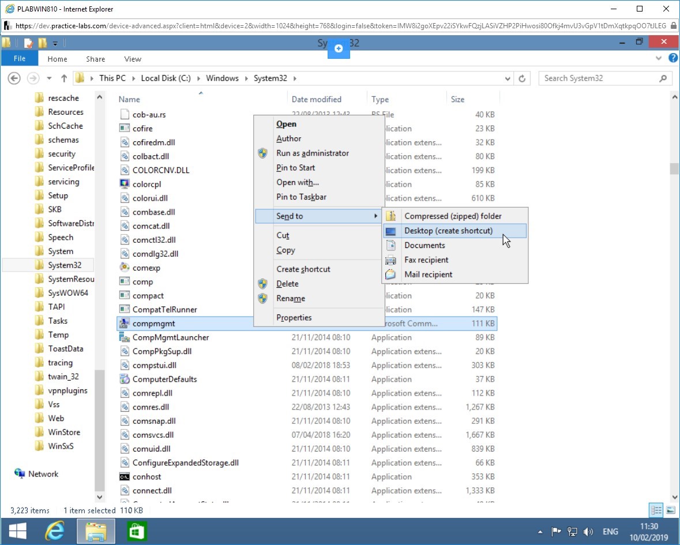Click Windows in the address bar path

coord(222,78)
